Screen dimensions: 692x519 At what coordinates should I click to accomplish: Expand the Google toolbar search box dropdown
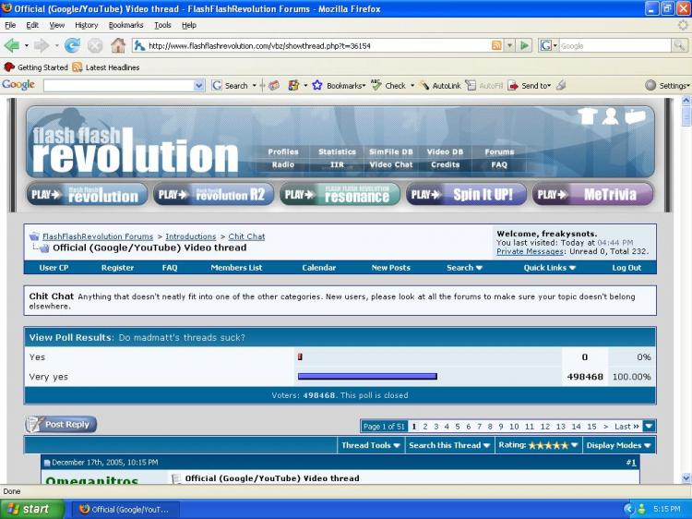(199, 86)
